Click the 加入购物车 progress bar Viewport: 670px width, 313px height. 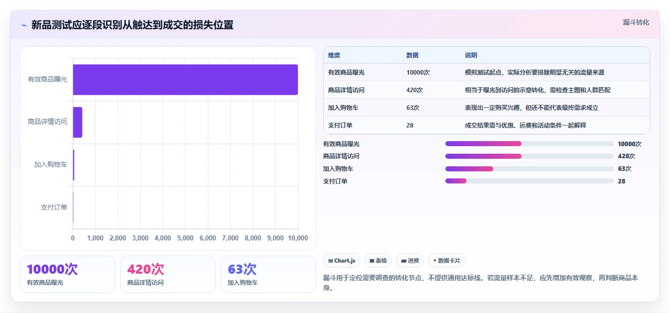[x=530, y=169]
